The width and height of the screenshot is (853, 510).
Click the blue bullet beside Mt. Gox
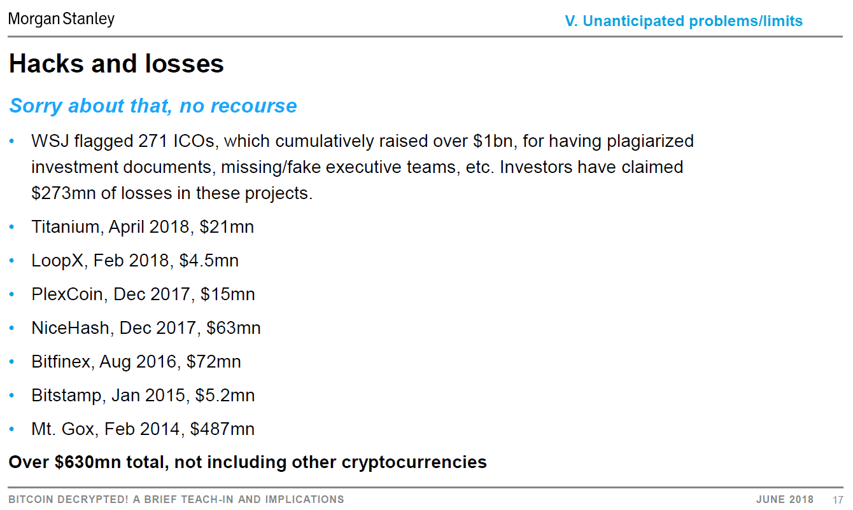[x=13, y=429]
